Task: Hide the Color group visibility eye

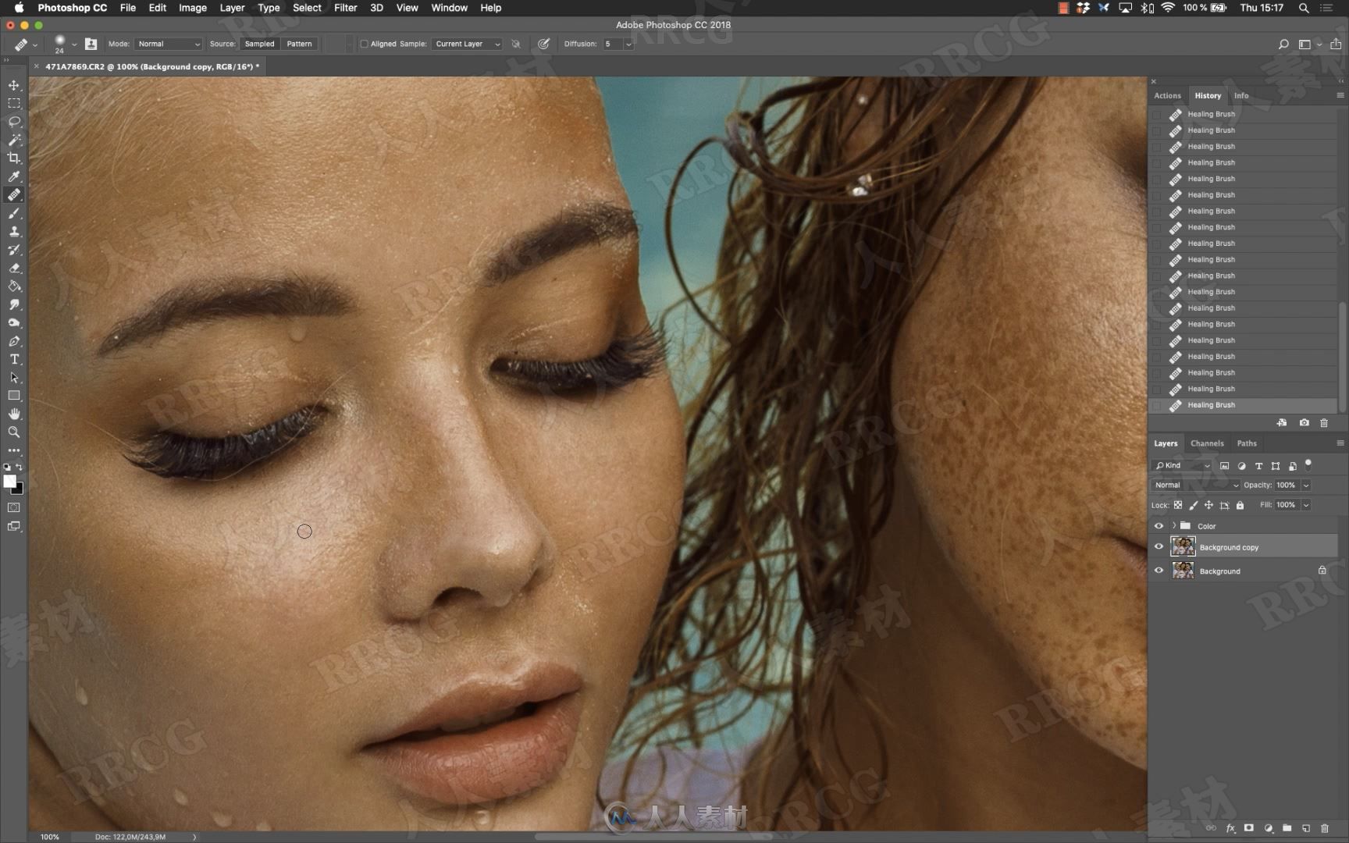Action: [1159, 526]
